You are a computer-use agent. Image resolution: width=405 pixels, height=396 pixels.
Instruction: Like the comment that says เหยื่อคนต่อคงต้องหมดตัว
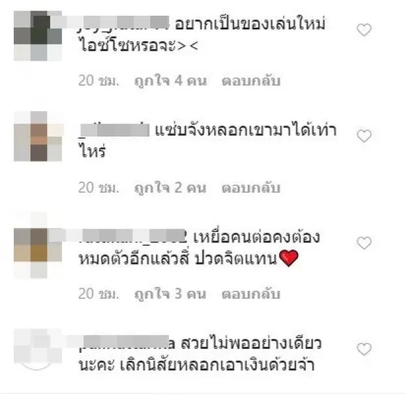pyautogui.click(x=364, y=243)
